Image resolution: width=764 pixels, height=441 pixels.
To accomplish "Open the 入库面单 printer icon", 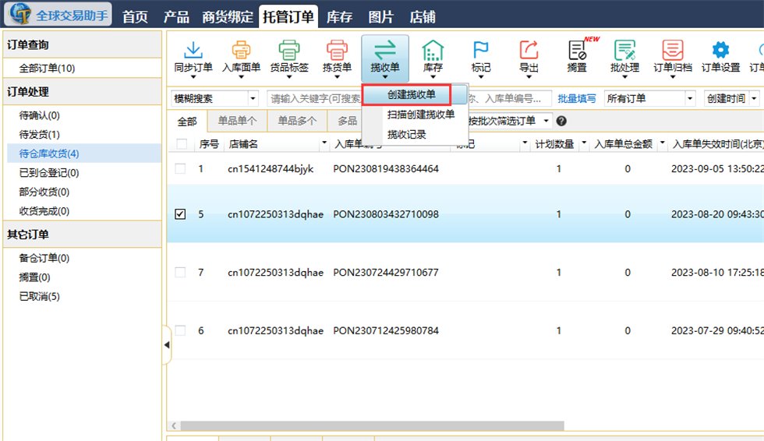I will coord(241,50).
